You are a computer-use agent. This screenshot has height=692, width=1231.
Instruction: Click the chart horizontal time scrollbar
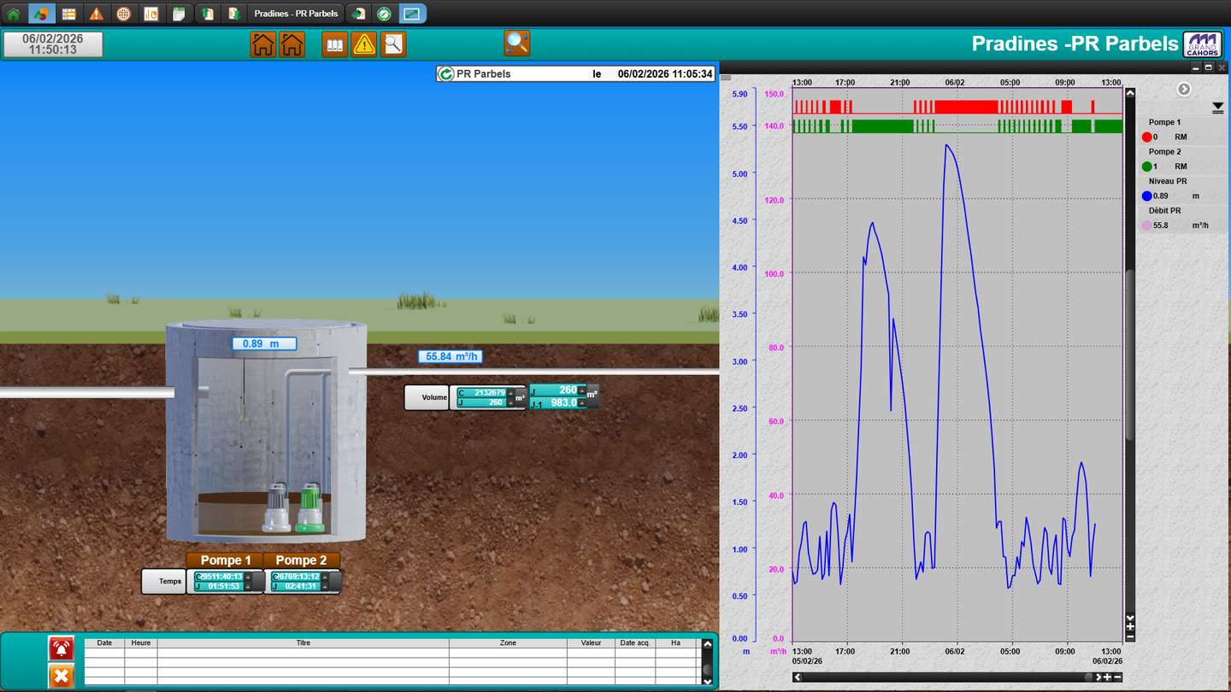click(940, 677)
